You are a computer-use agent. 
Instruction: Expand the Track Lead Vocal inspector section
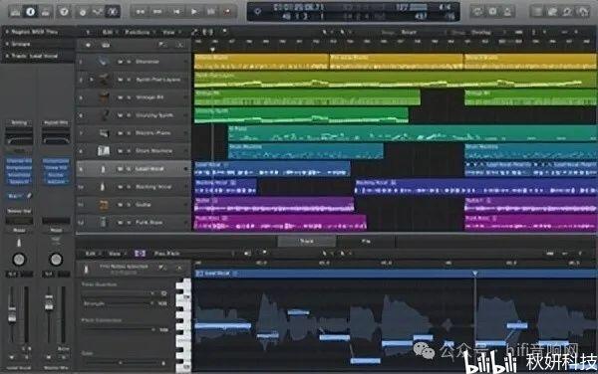(x=7, y=56)
